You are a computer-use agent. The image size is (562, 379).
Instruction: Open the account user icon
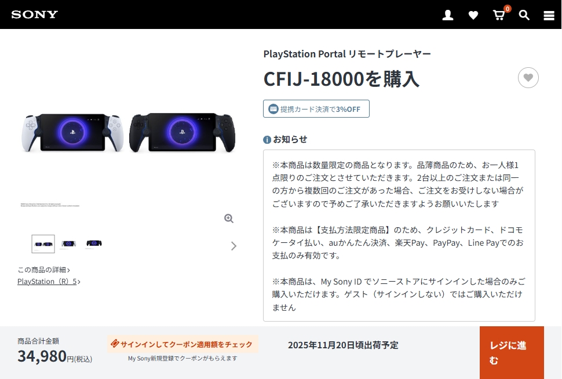[x=448, y=15]
